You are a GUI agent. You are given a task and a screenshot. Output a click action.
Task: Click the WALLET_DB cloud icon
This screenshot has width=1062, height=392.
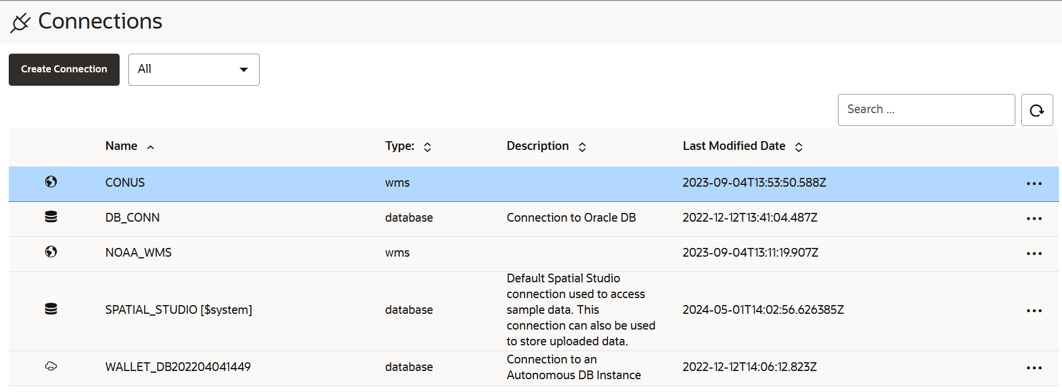click(x=51, y=366)
